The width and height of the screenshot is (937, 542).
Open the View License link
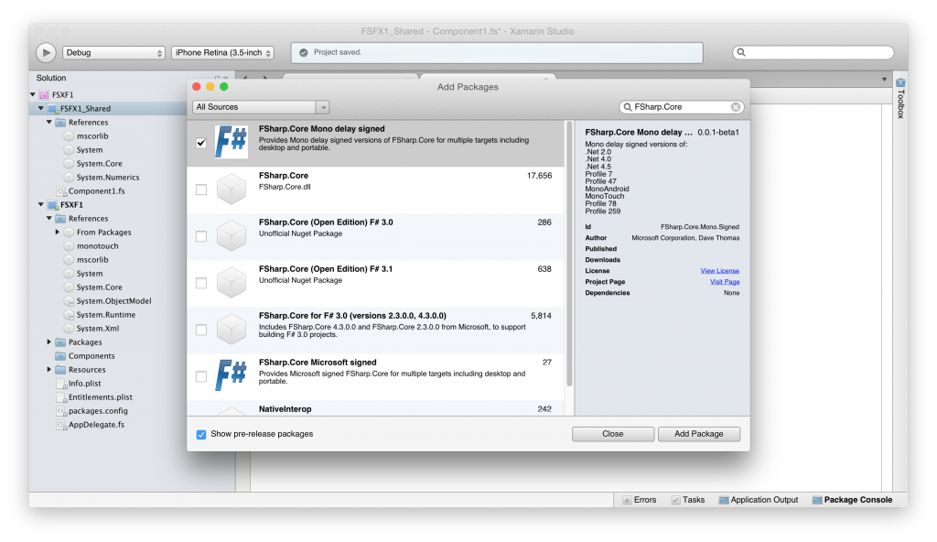point(719,271)
